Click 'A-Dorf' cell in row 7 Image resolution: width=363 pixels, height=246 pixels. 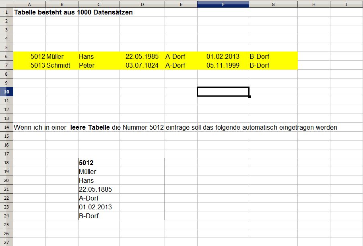181,65
